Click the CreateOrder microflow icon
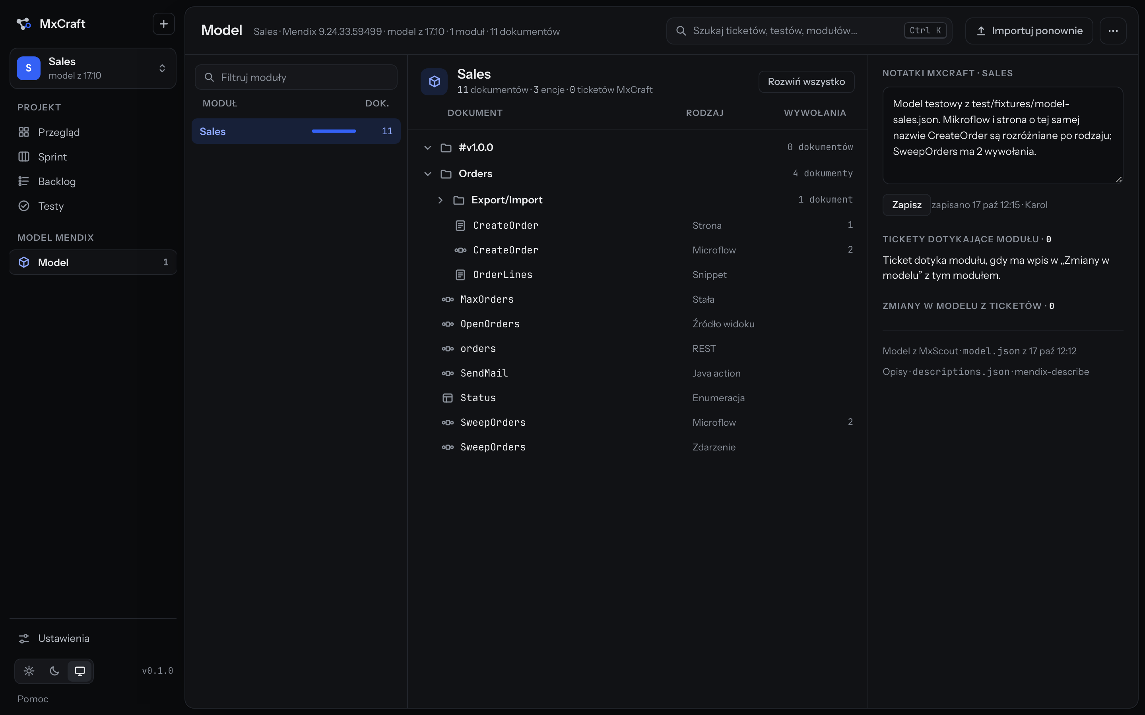Image resolution: width=1145 pixels, height=715 pixels. [460, 250]
